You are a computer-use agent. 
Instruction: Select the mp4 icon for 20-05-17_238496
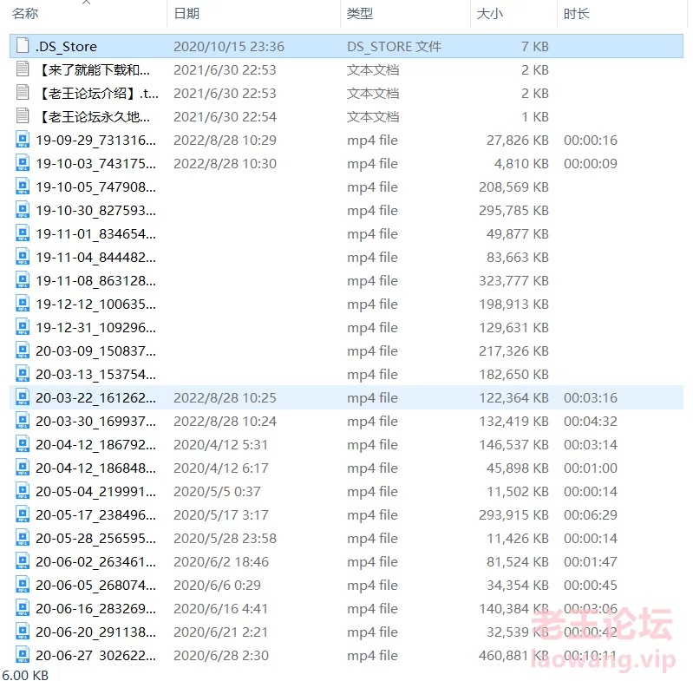[x=23, y=514]
